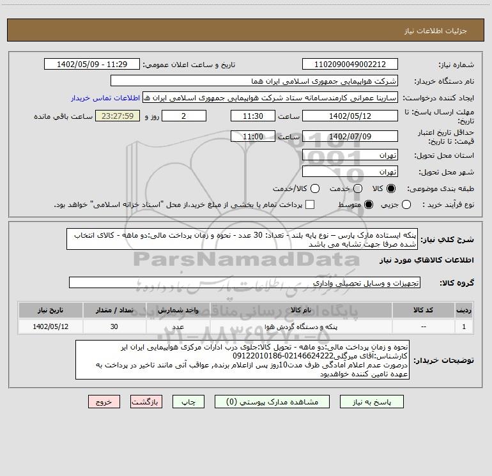The width and height of the screenshot is (492, 476).
Task: Click the table date cell 1402/05/12
Action: click(50, 326)
